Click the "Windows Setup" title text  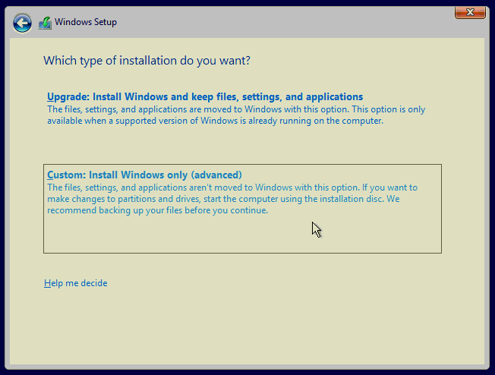[x=86, y=23]
